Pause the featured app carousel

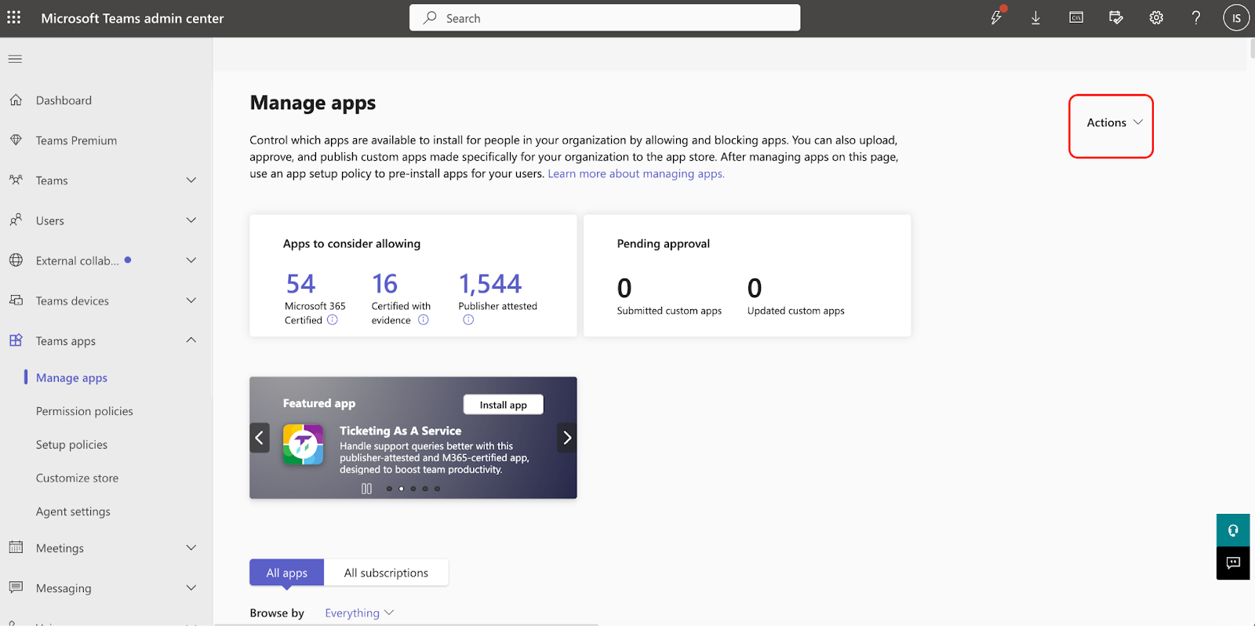coord(366,489)
